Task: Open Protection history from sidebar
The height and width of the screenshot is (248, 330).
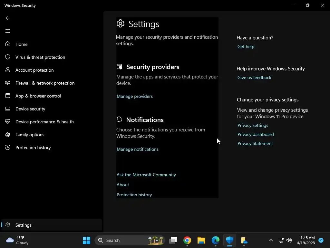Action: (x=33, y=147)
